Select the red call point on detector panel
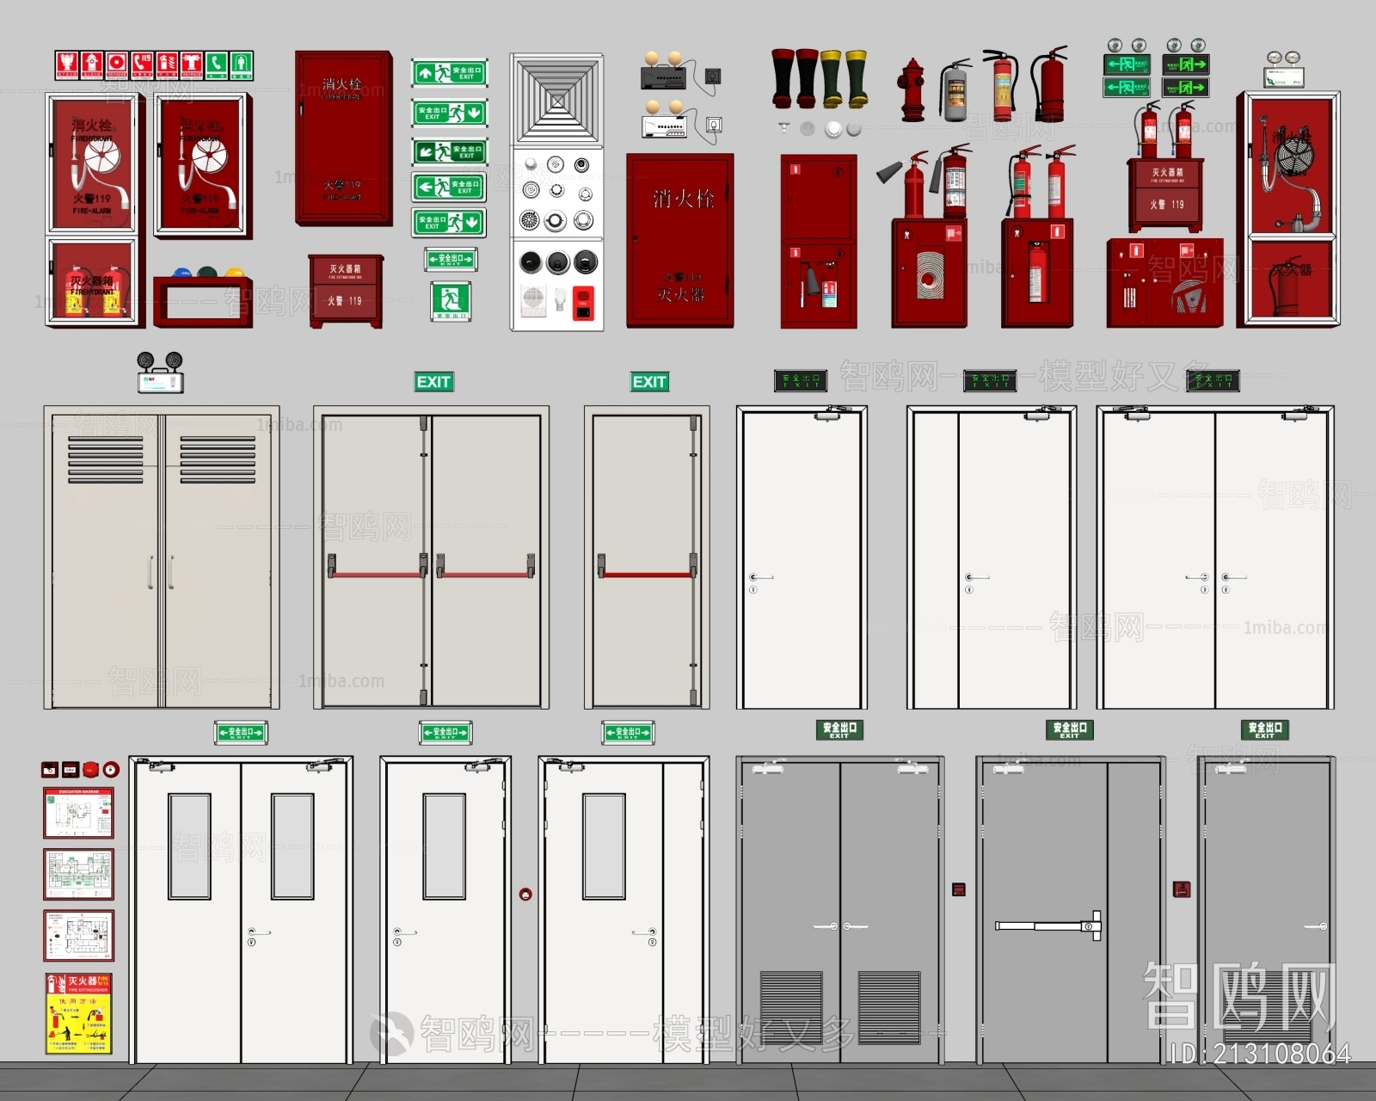This screenshot has height=1101, width=1376. point(584,304)
